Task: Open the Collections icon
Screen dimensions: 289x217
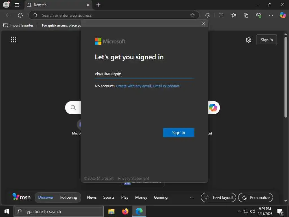Action: [x=246, y=15]
